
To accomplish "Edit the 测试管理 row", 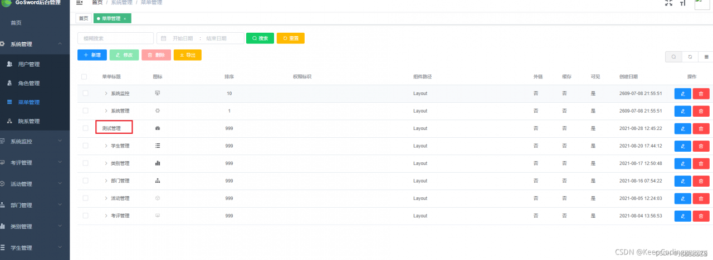I will [x=682, y=129].
